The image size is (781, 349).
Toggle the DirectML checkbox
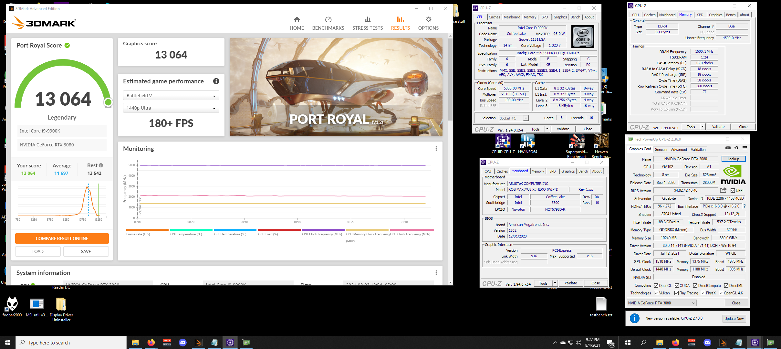726,286
